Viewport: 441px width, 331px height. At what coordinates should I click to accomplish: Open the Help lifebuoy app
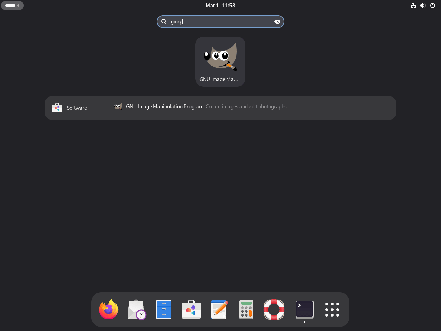click(x=274, y=309)
